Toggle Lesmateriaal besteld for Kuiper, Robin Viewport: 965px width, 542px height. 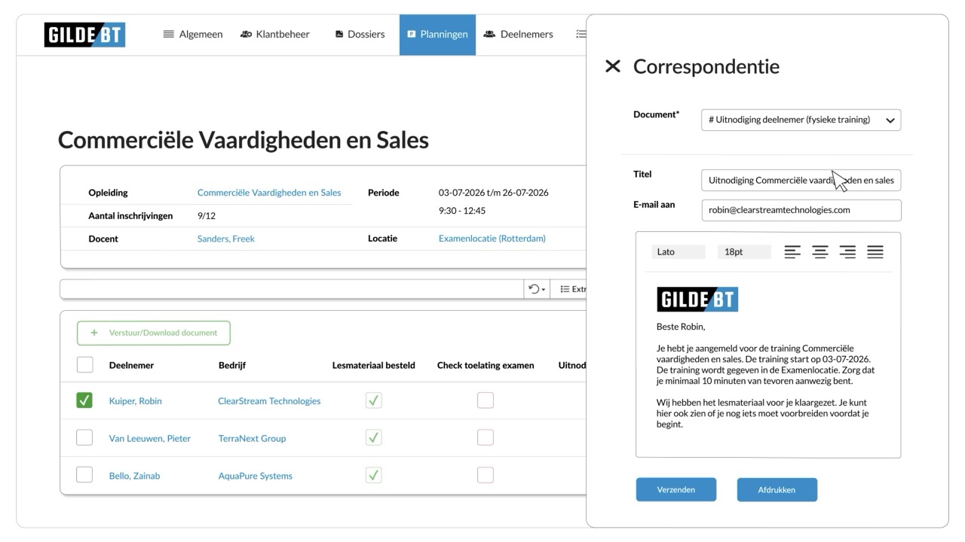click(373, 400)
